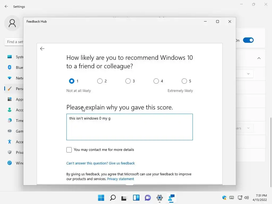Open the Privacy statement link

[121, 179]
